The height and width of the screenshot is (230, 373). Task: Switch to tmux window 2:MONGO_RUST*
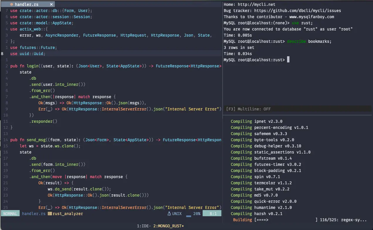point(169,226)
